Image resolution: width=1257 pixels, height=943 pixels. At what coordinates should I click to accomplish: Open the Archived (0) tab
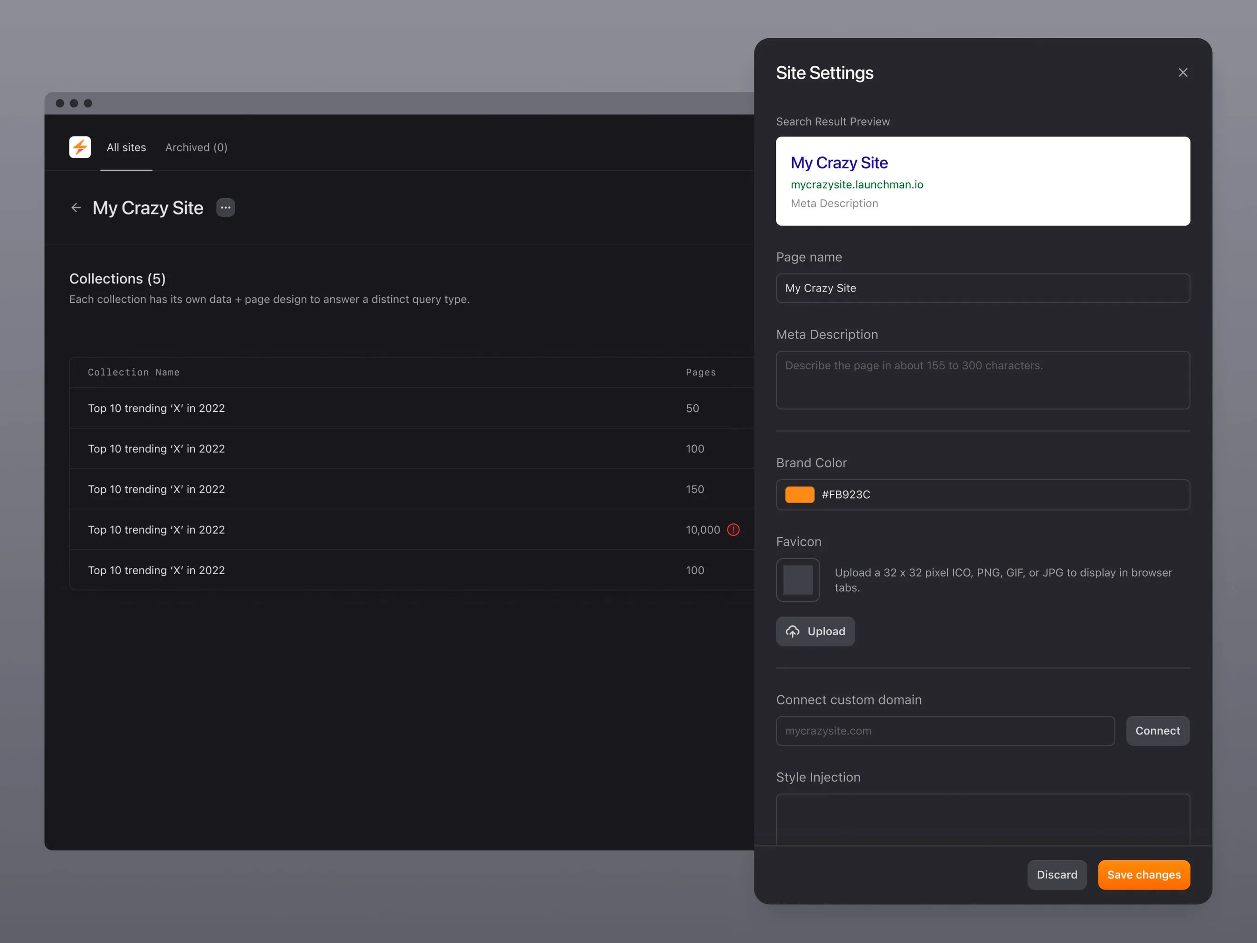(196, 148)
